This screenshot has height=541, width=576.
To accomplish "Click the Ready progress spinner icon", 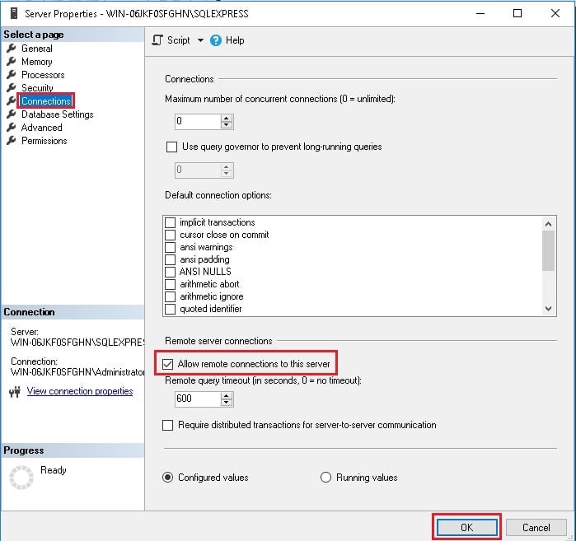I will (21, 478).
